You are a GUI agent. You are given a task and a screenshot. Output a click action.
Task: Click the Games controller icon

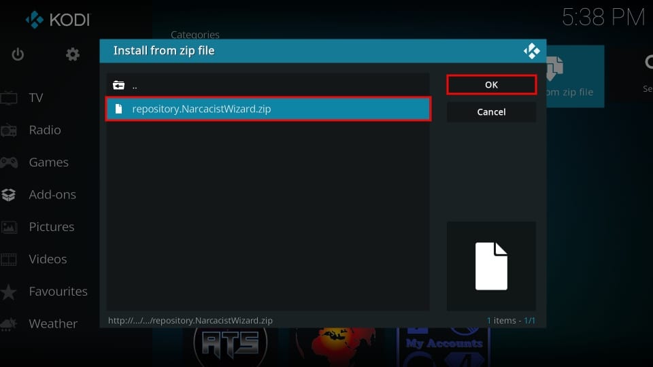[8, 162]
